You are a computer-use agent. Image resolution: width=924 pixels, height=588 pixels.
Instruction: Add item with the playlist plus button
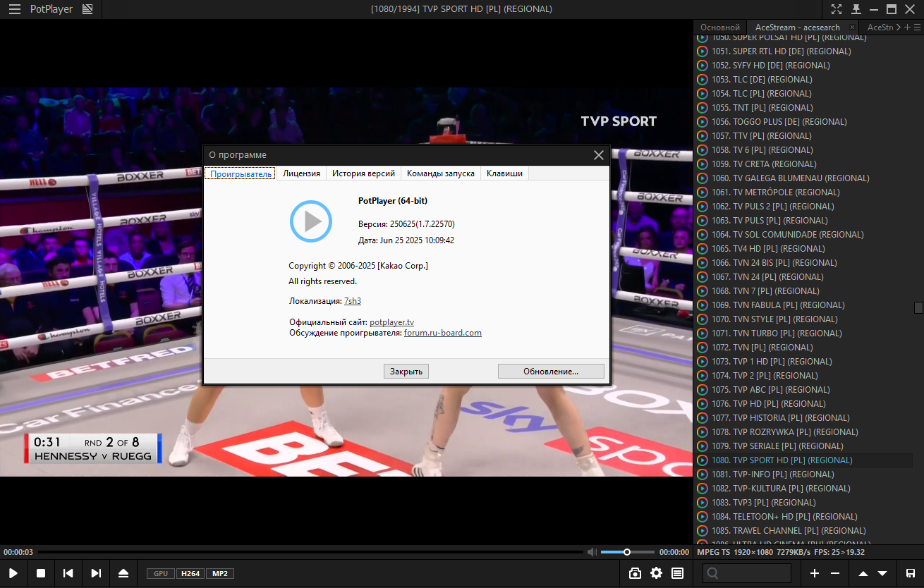coord(815,573)
